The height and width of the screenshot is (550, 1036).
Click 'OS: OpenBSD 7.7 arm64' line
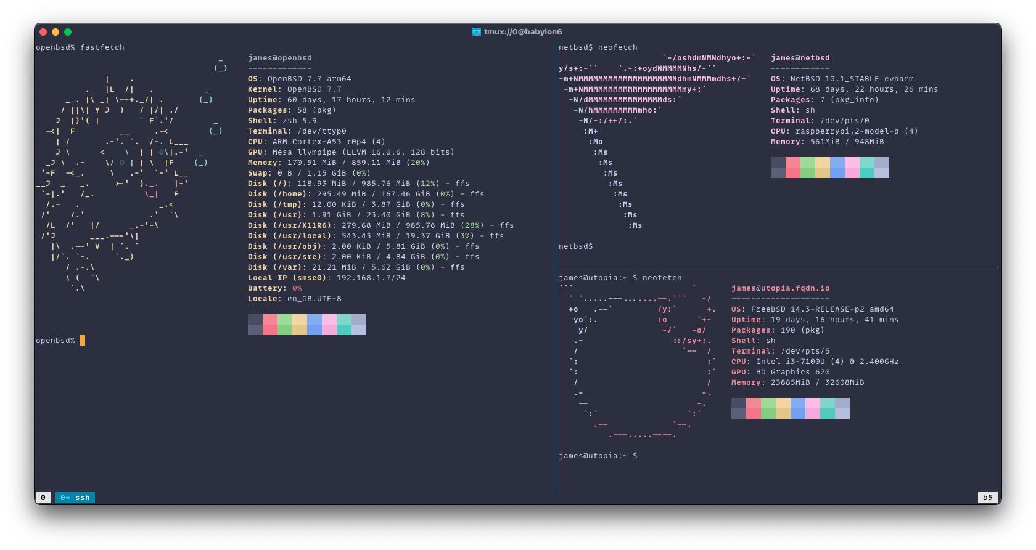click(300, 79)
